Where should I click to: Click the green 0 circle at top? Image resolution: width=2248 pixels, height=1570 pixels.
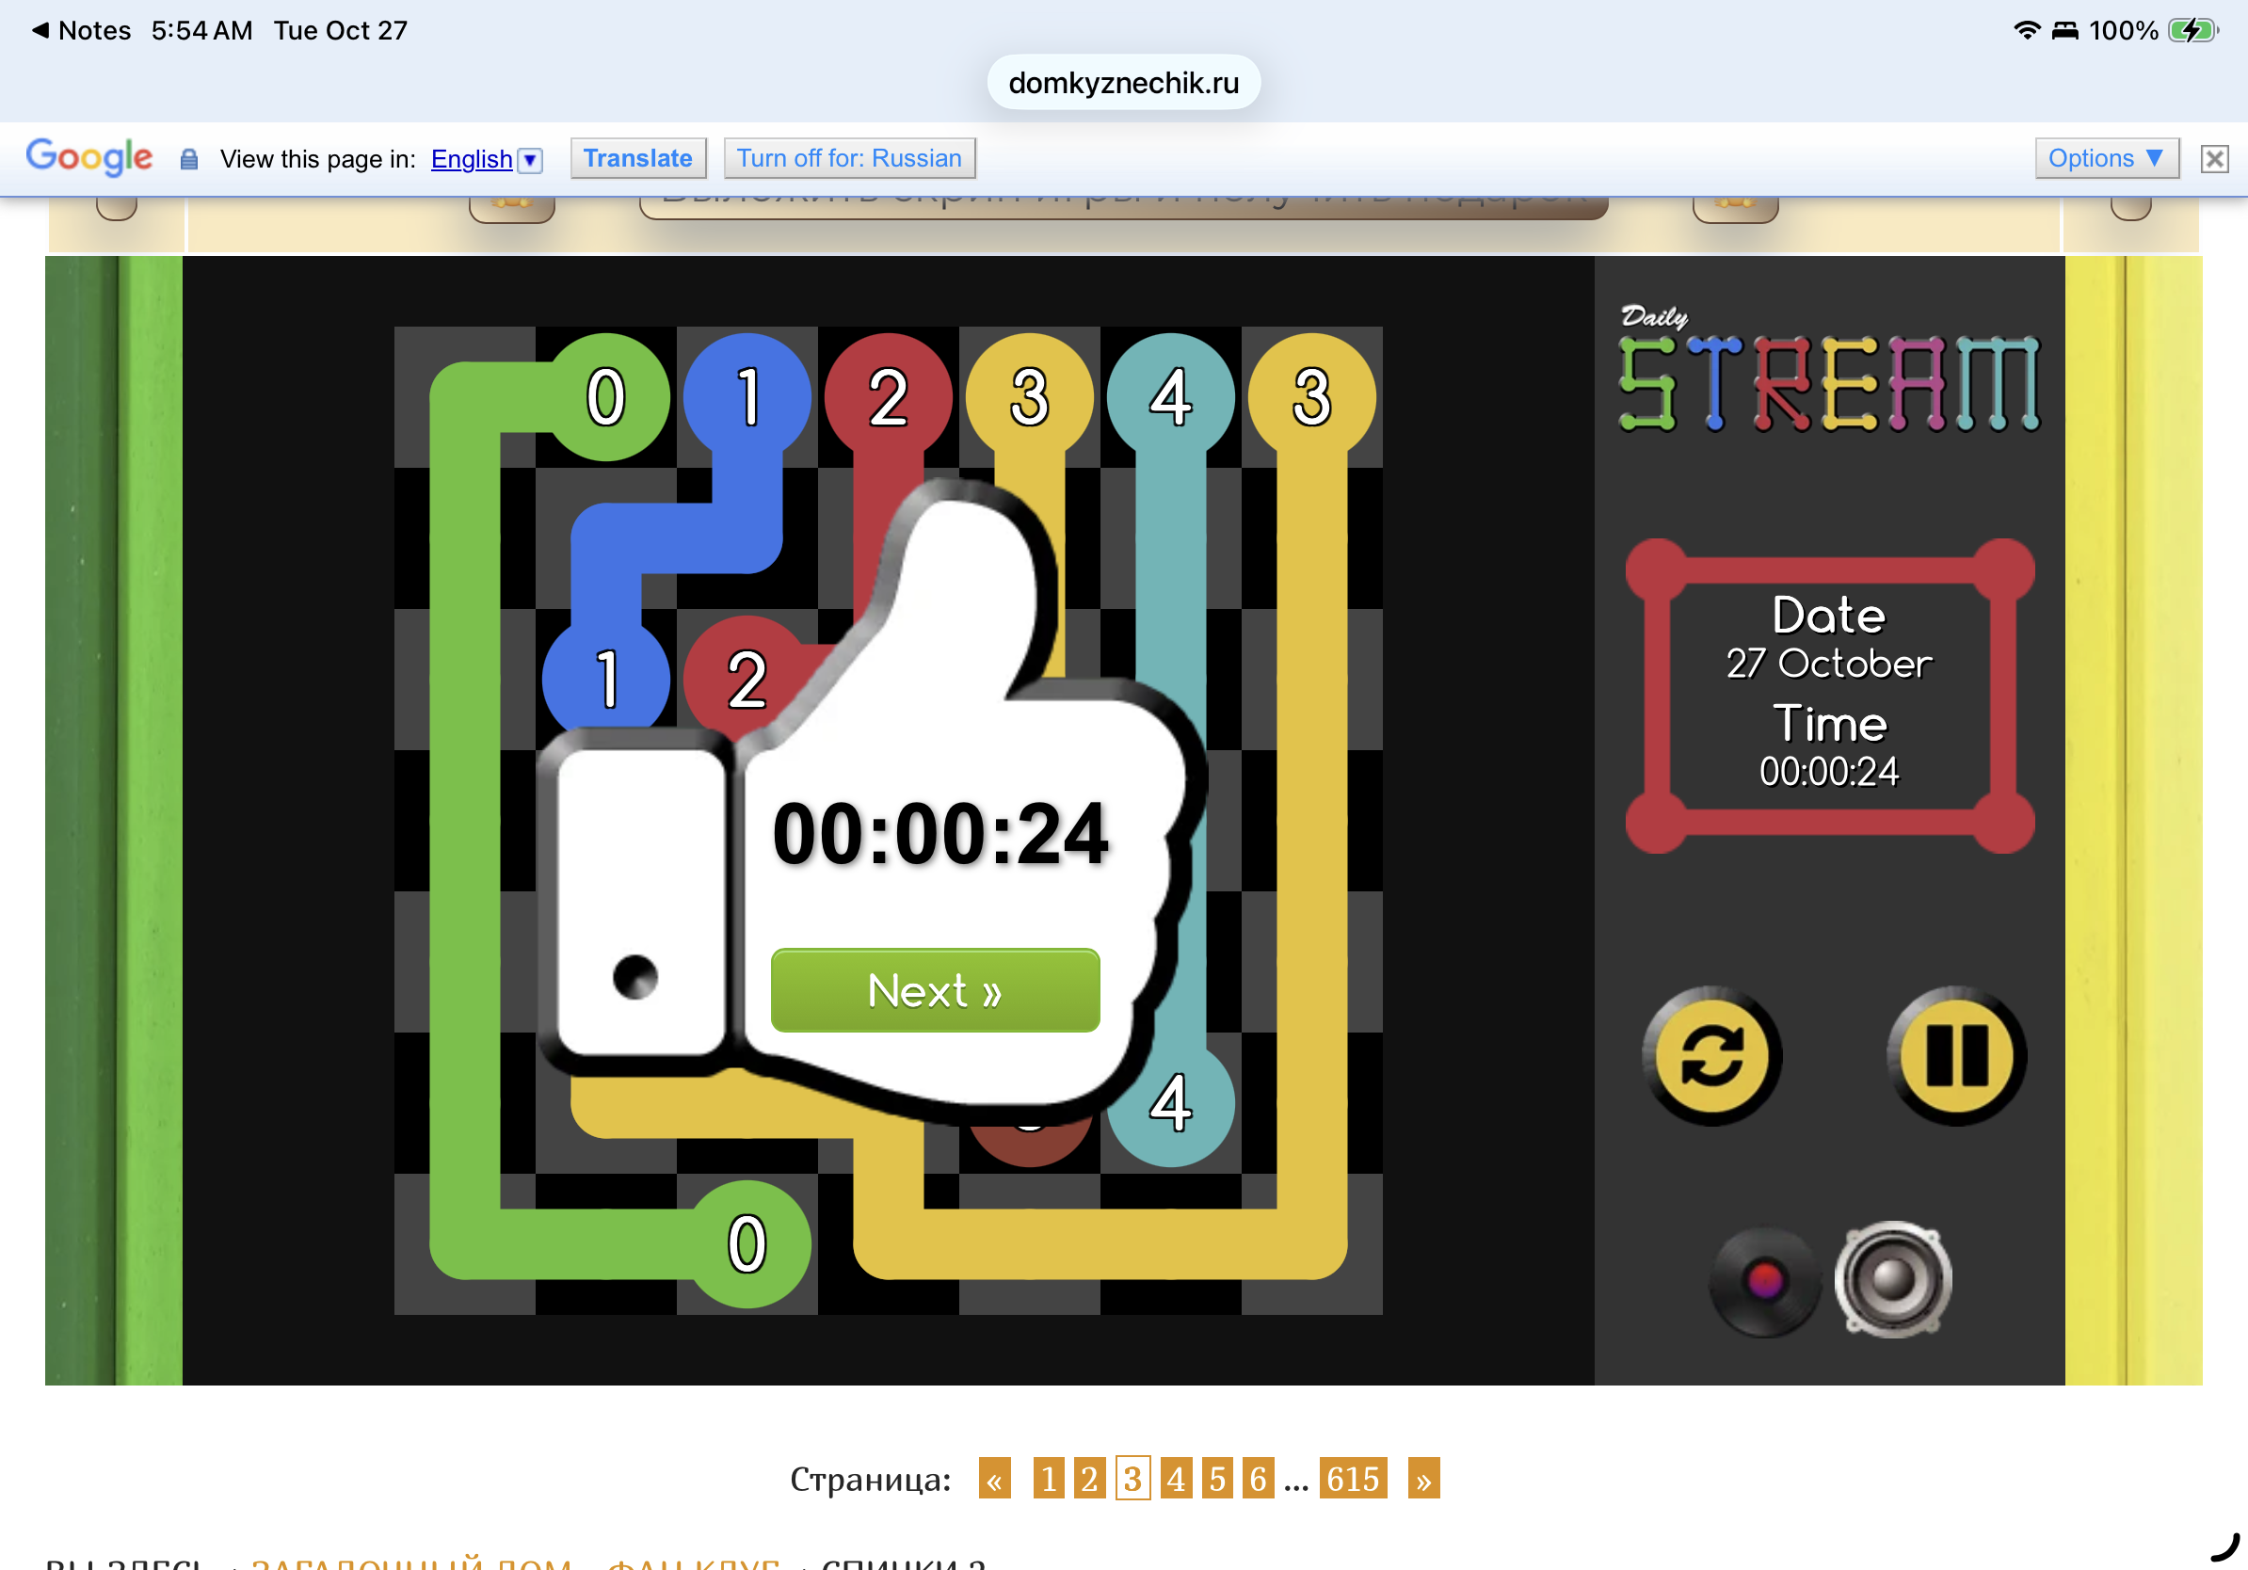606,397
